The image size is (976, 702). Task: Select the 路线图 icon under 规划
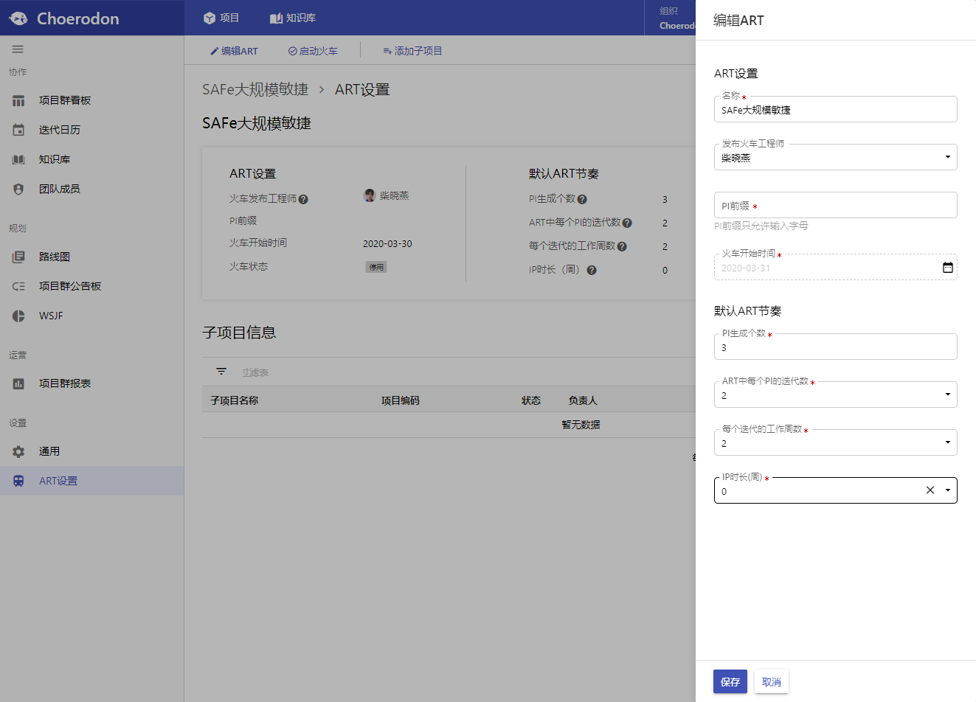[18, 257]
